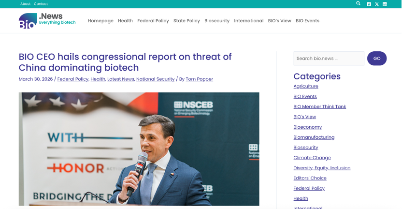
Task: Open the X (Twitter) social icon
Action: click(377, 4)
